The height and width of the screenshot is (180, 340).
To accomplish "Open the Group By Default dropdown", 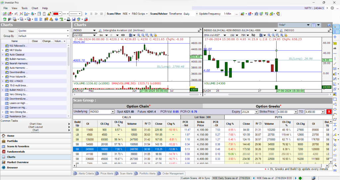I will (68, 36).
